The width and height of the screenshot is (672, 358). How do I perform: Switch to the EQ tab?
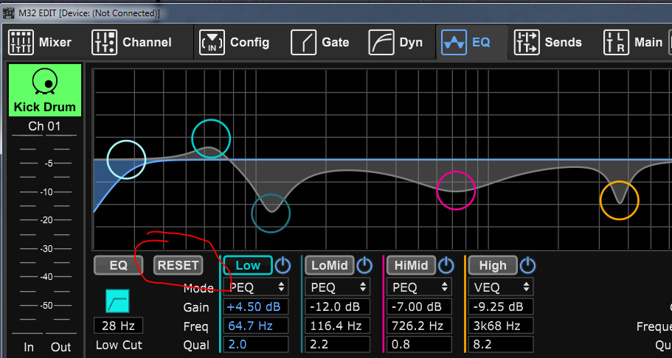coord(466,43)
